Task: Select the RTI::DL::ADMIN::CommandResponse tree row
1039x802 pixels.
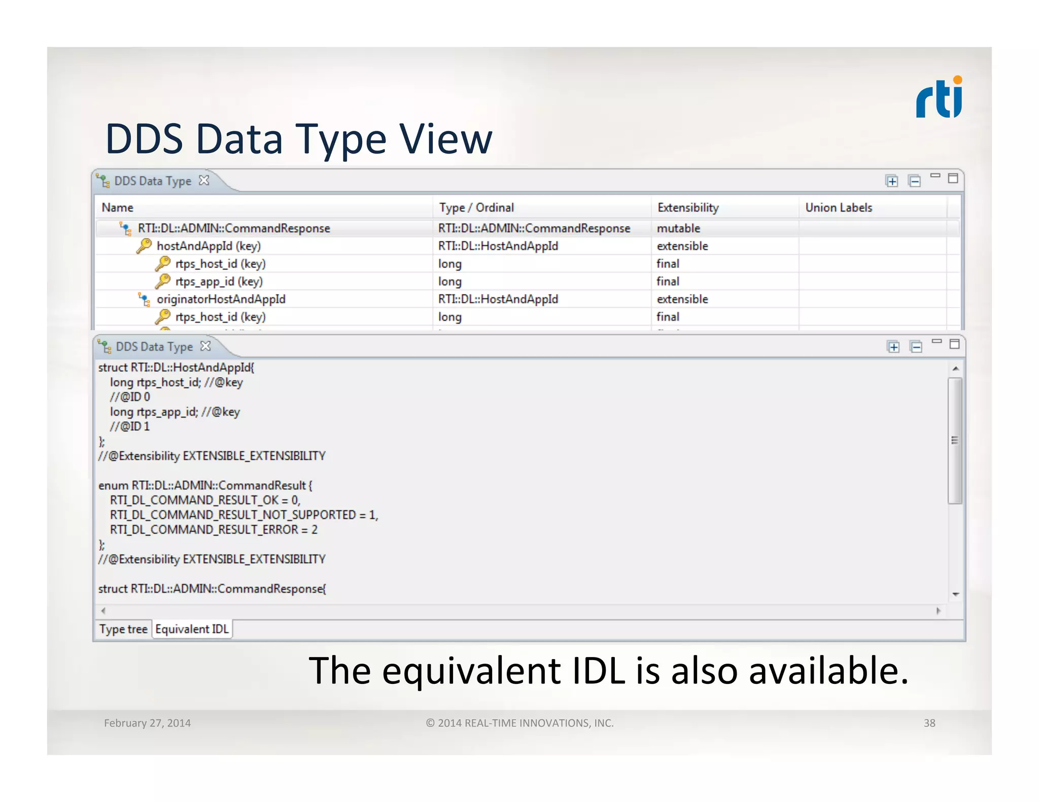Action: click(528, 228)
